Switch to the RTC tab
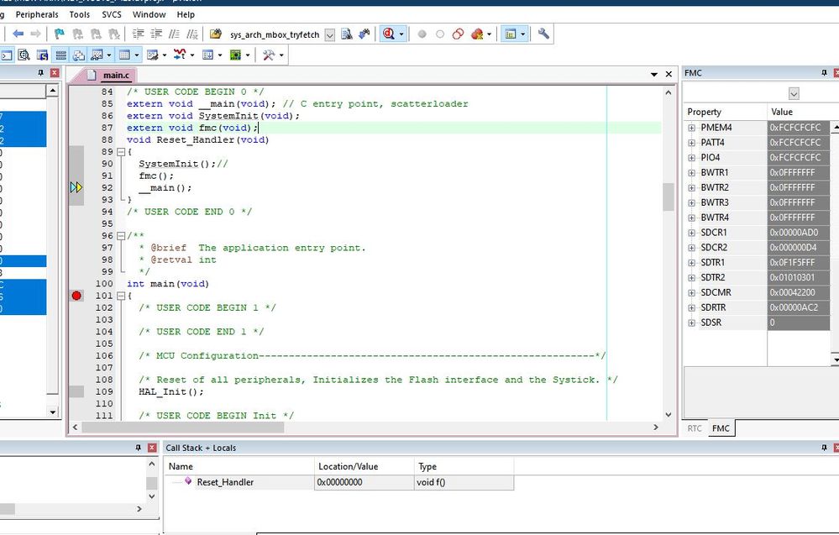Screen dimensions: 839x535 pos(695,428)
